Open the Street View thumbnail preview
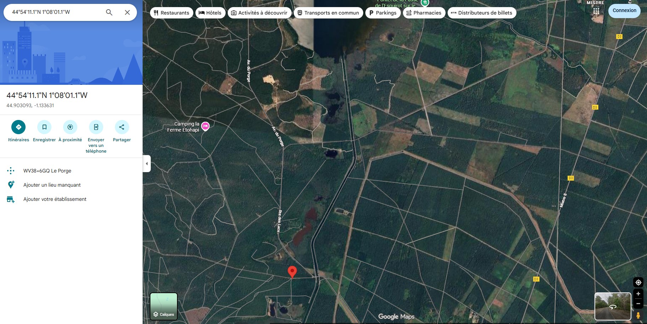 pos(613,306)
